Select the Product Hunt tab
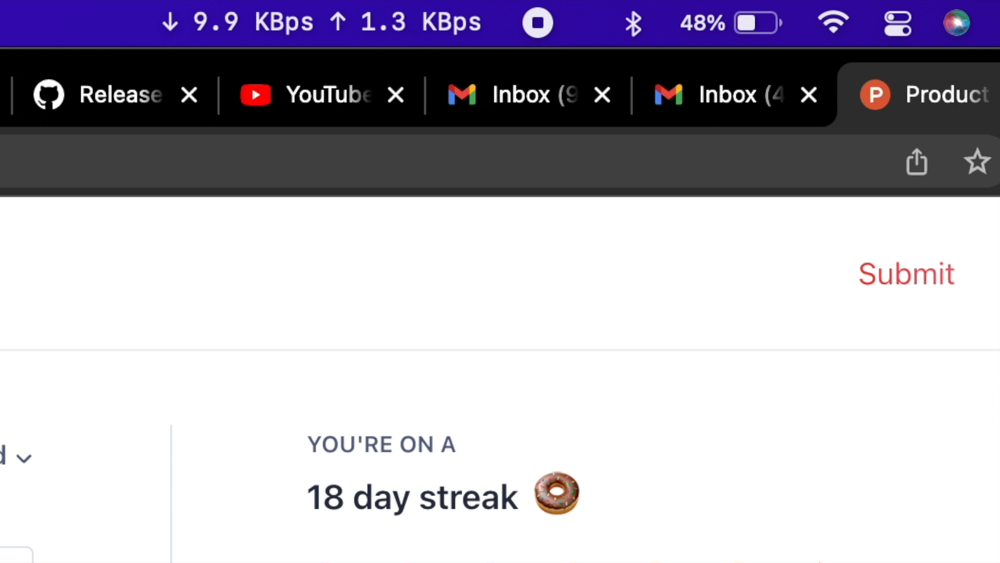The height and width of the screenshot is (563, 1000). pyautogui.click(x=927, y=95)
